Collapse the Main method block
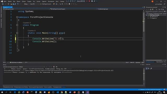Screen dimensions: 167x94 [x=17, y=33]
